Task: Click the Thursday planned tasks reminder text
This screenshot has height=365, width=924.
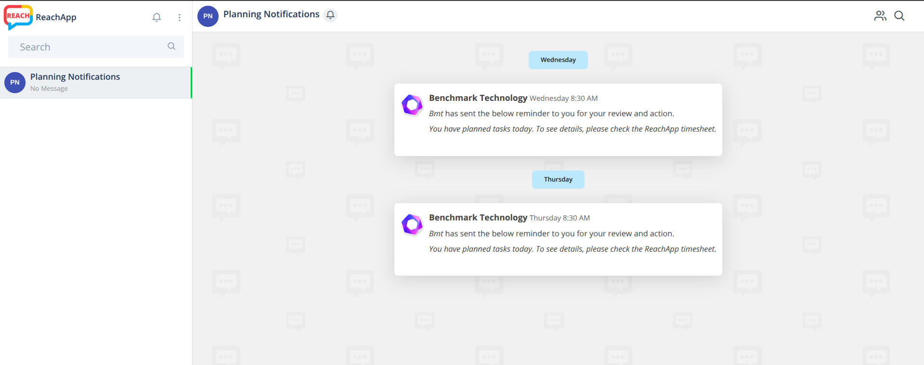Action: pos(573,249)
